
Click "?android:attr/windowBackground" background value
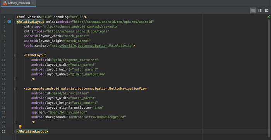[x=96, y=117]
